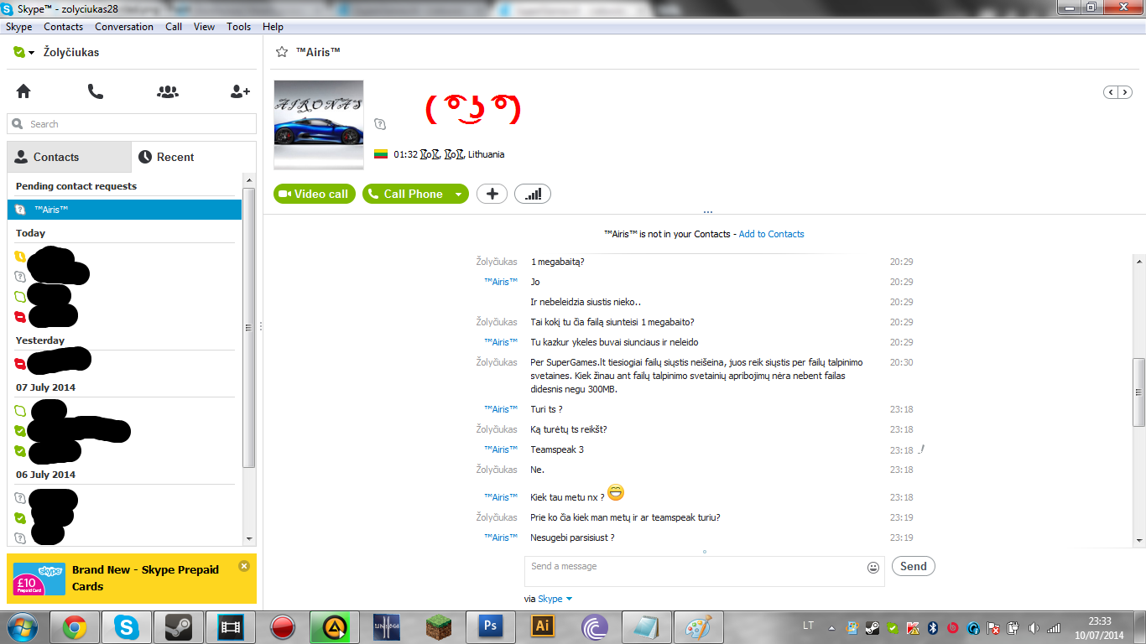Image resolution: width=1146 pixels, height=644 pixels.
Task: Switch to the Contacts tab
Action: (70, 157)
